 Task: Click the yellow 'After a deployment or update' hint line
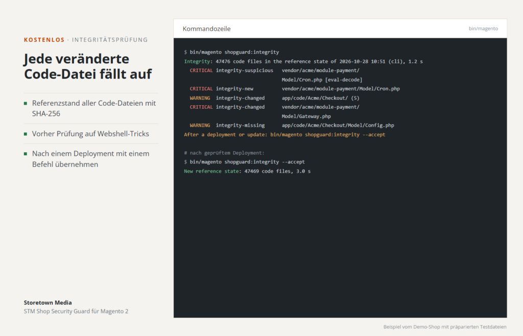tap(284, 135)
